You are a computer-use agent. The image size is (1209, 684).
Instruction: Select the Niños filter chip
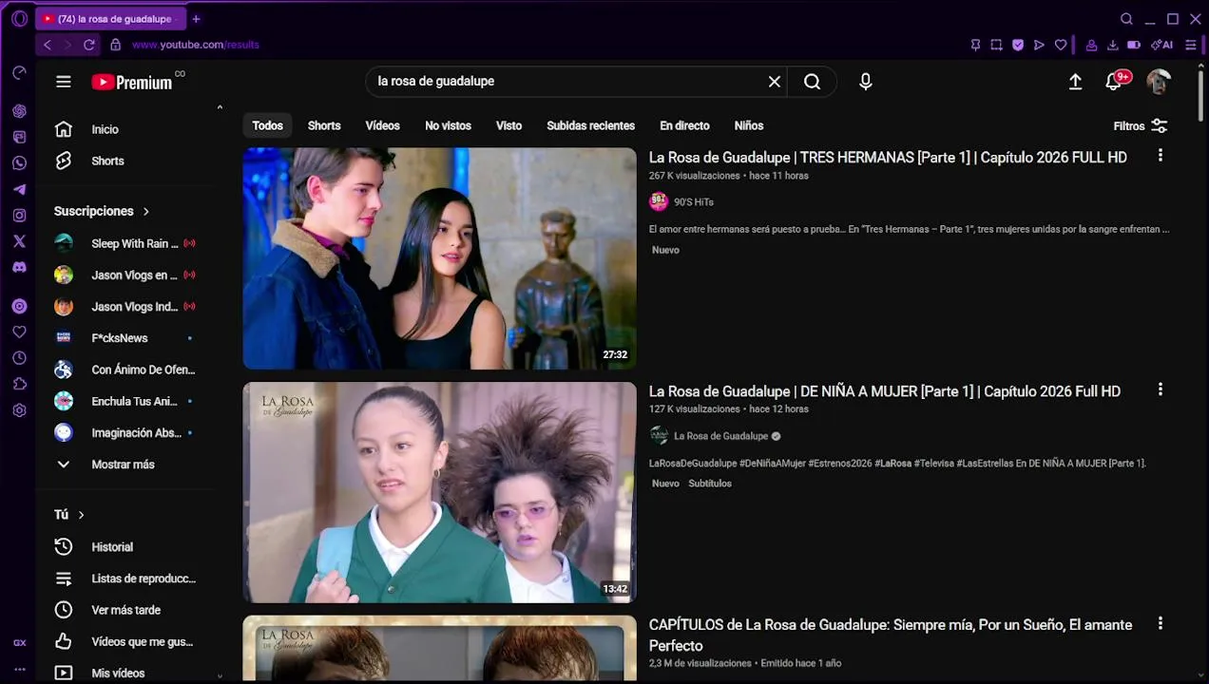pos(749,125)
